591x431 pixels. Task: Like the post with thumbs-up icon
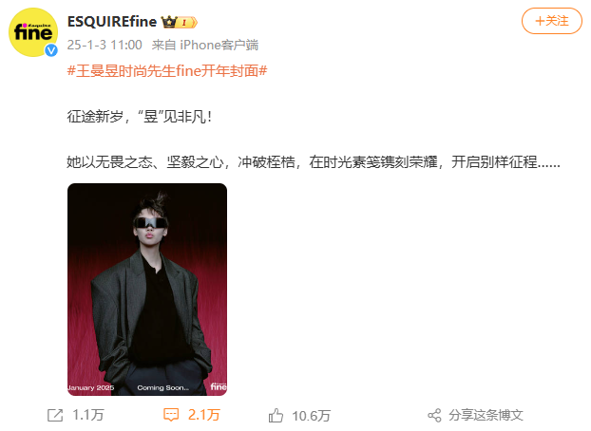(276, 416)
